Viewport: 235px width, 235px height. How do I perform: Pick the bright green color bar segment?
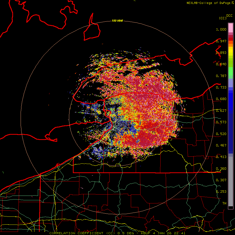click(231, 71)
